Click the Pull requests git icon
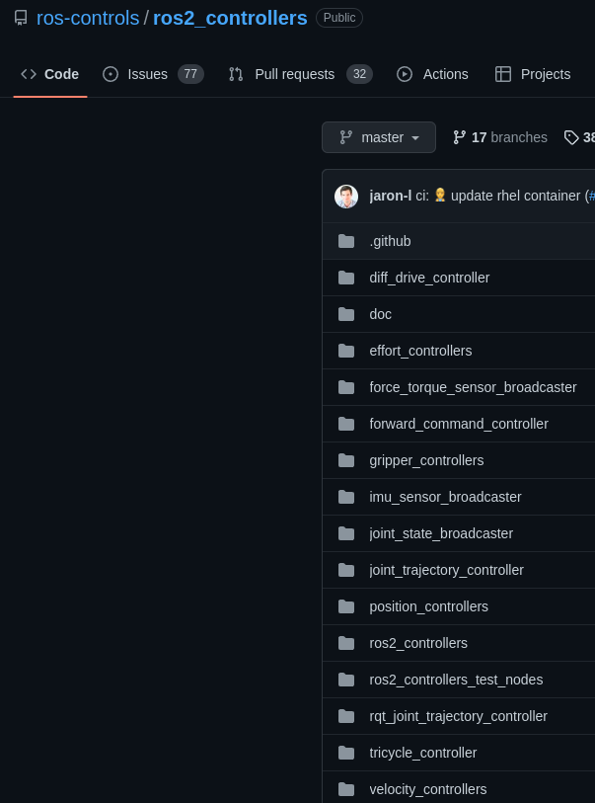This screenshot has height=803, width=595. click(236, 74)
